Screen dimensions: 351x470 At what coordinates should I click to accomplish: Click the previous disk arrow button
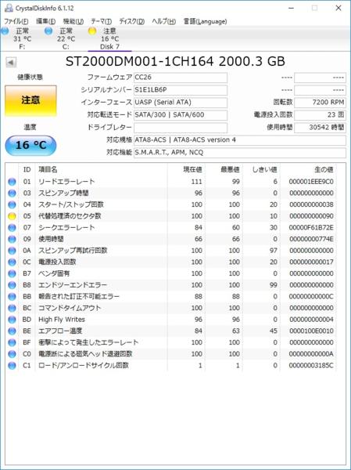(x=11, y=63)
